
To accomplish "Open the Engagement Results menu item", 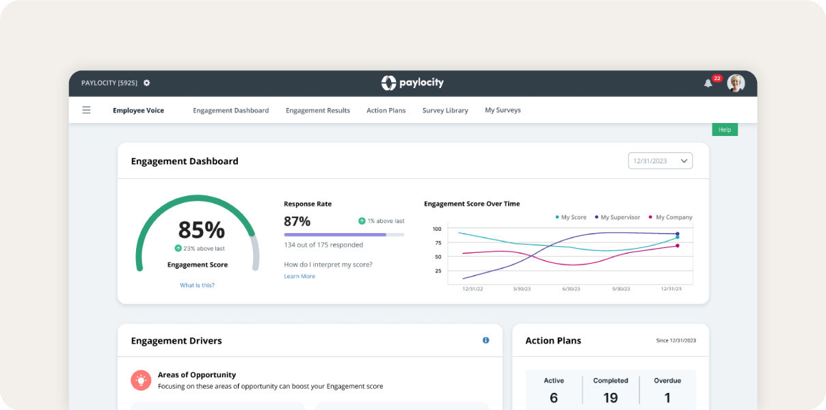I will point(317,110).
